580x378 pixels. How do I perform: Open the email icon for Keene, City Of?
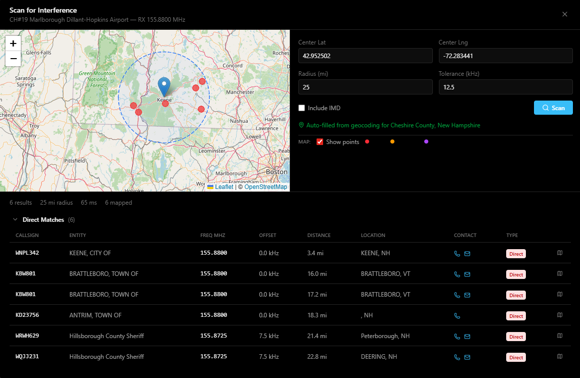click(466, 253)
